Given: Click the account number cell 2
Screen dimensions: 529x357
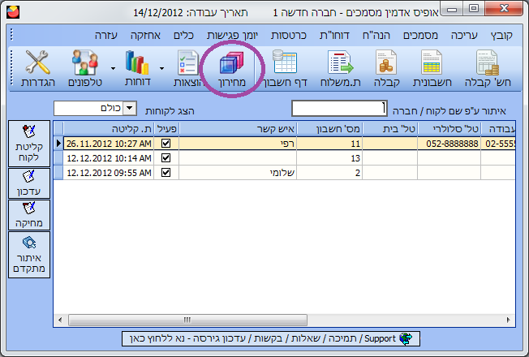Looking at the screenshot, I should click(329, 173).
